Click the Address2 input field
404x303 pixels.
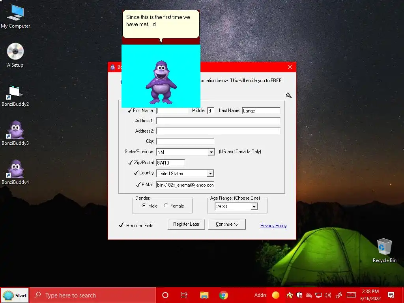218,131
